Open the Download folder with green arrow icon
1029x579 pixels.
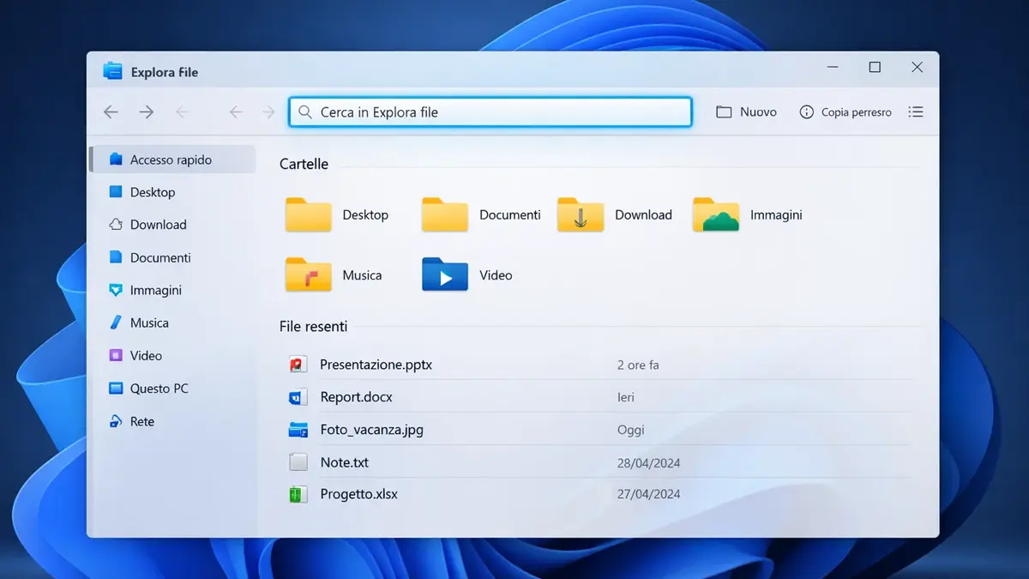click(580, 214)
